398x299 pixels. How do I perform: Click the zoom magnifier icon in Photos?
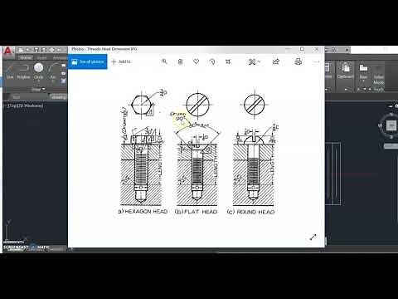(x=164, y=61)
